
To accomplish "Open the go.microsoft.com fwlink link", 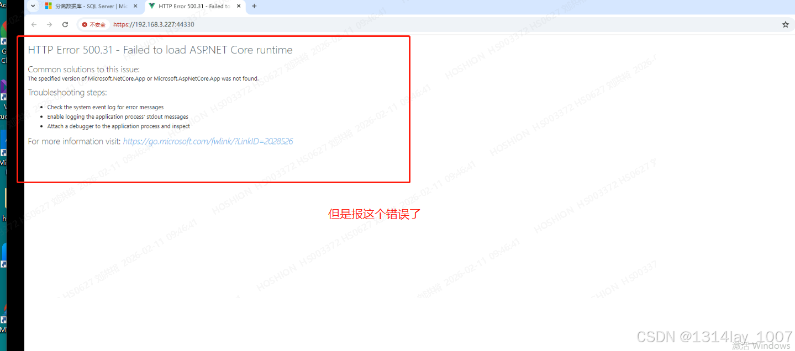I will coord(208,141).
